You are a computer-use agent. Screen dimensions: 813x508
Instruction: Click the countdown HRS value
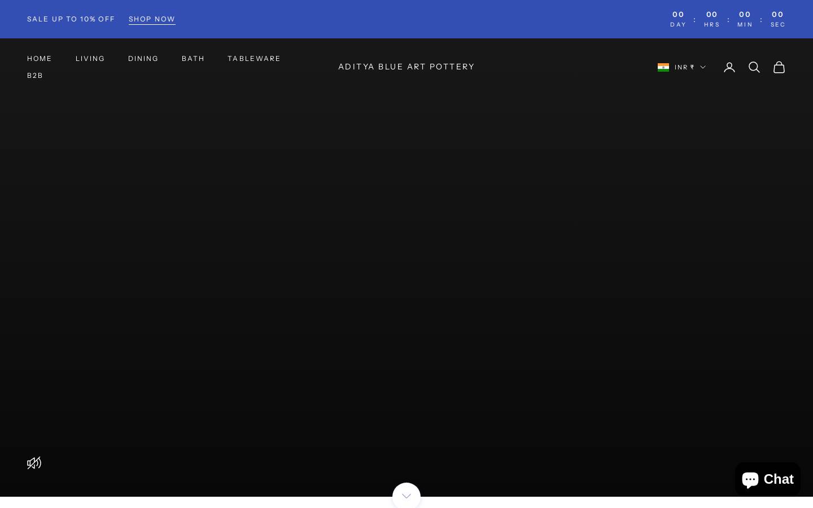(x=712, y=15)
